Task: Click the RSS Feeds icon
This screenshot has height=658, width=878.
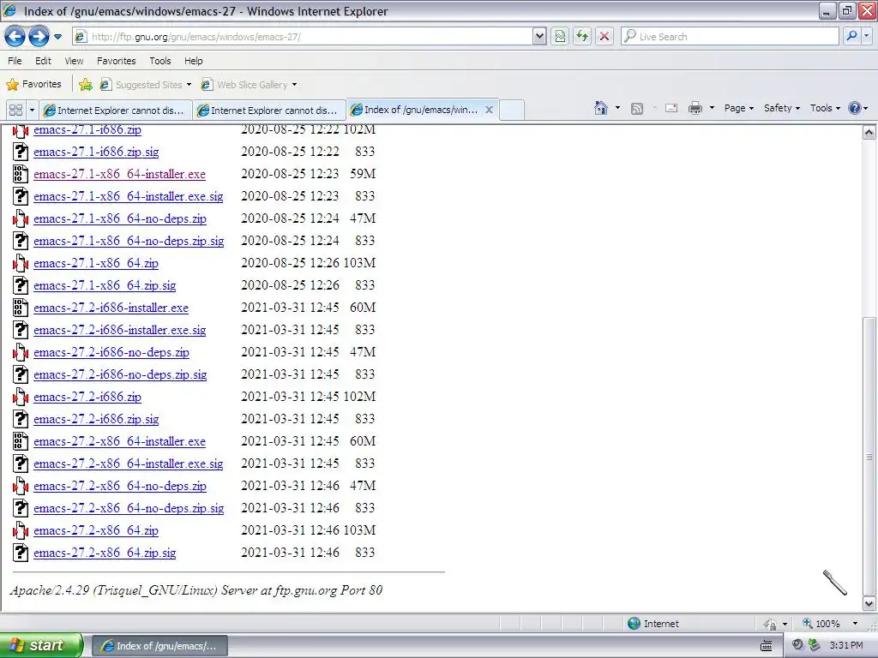Action: coord(637,109)
